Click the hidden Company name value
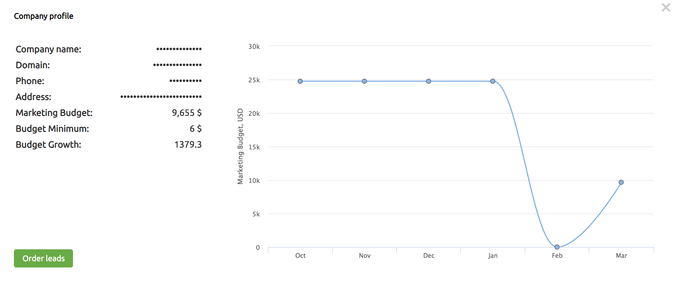This screenshot has height=295, width=674. coord(179,49)
